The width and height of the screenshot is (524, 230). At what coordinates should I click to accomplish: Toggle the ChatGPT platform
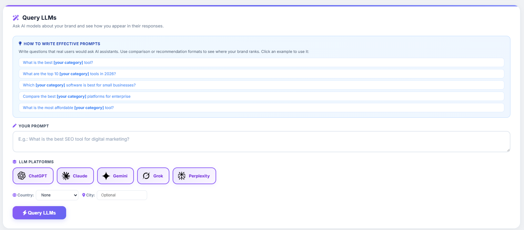(33, 176)
